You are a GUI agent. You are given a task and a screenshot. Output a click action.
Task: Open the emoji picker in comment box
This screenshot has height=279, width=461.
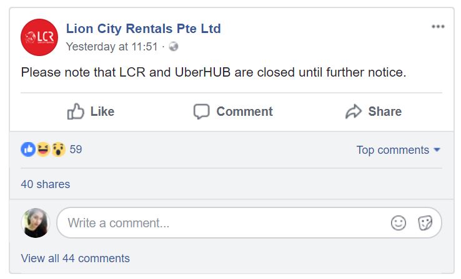(398, 223)
